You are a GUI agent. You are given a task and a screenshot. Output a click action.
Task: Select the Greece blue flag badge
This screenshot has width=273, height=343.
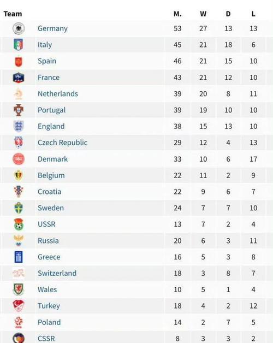[19, 257]
